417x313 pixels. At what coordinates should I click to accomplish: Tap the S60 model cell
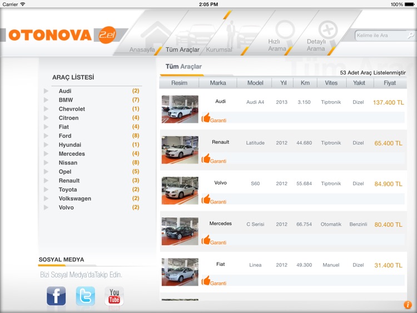click(255, 183)
